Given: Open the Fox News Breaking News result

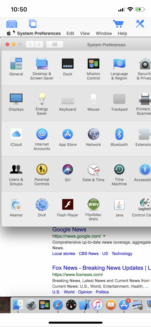Looking at the screenshot, I should [102, 268].
